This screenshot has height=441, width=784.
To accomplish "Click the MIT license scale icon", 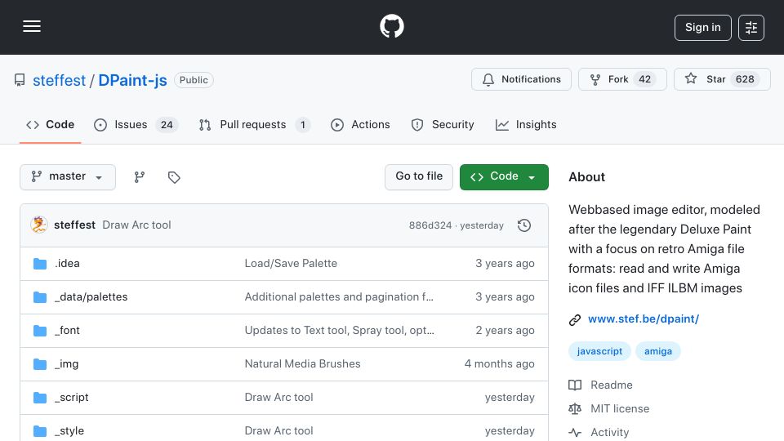I will (575, 408).
